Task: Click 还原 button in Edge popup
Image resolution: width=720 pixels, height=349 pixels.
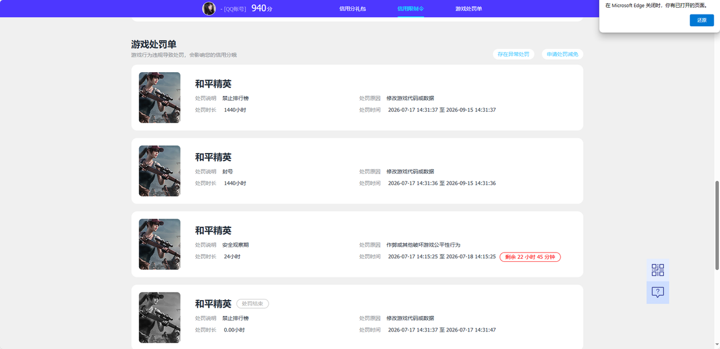Action: 701,20
